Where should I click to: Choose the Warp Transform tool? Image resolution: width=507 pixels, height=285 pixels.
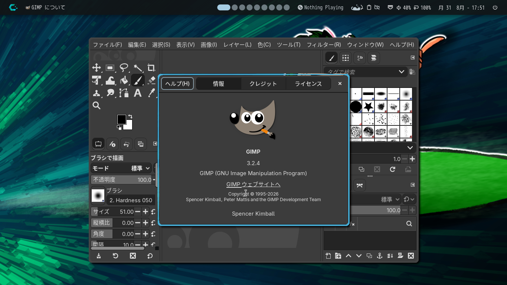coord(110,80)
